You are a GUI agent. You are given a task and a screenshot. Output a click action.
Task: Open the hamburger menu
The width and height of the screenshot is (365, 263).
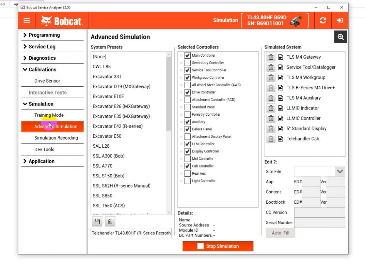27,20
